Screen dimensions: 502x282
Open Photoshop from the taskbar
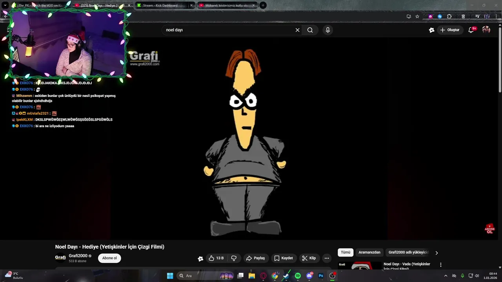321,276
